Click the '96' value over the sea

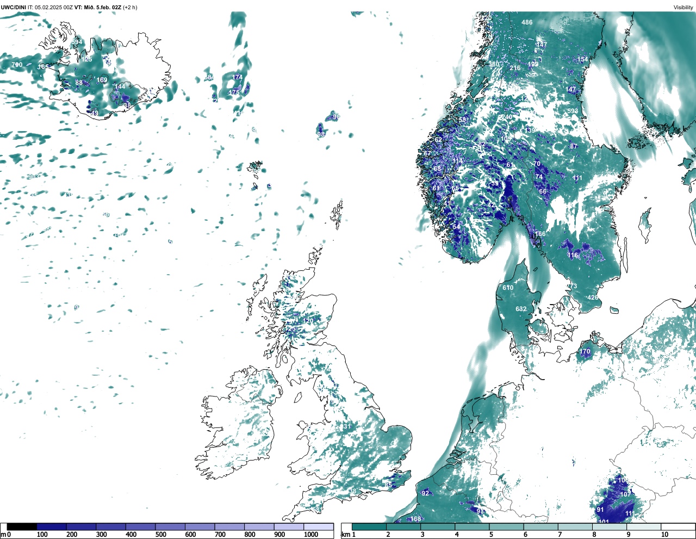[336, 117]
